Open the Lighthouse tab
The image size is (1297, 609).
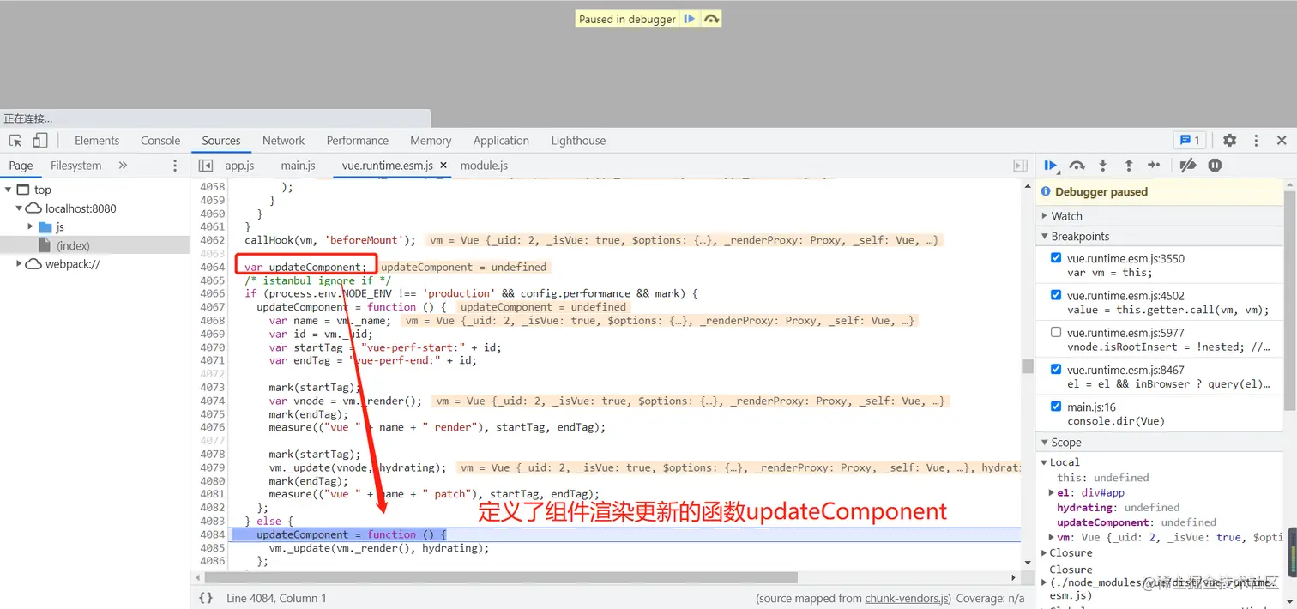[578, 141]
